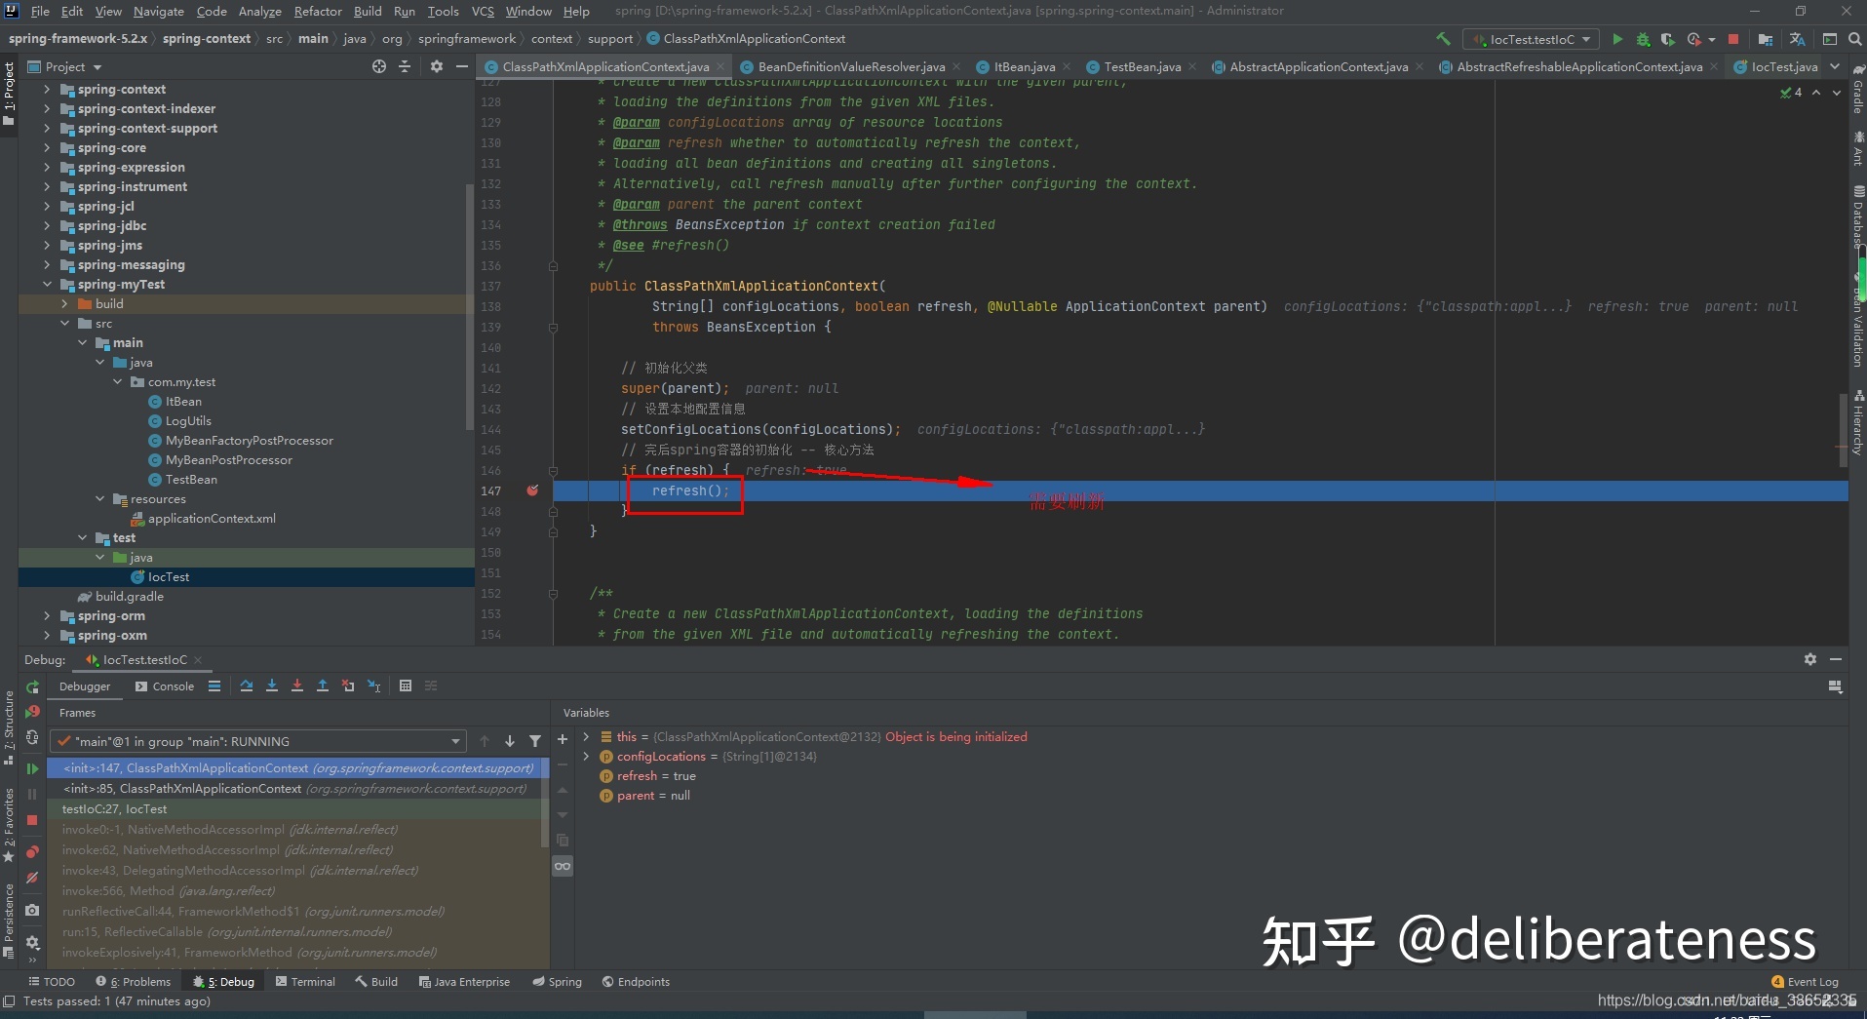
Task: Open IocTest.testIoC run configuration dropdown
Action: (x=1532, y=39)
